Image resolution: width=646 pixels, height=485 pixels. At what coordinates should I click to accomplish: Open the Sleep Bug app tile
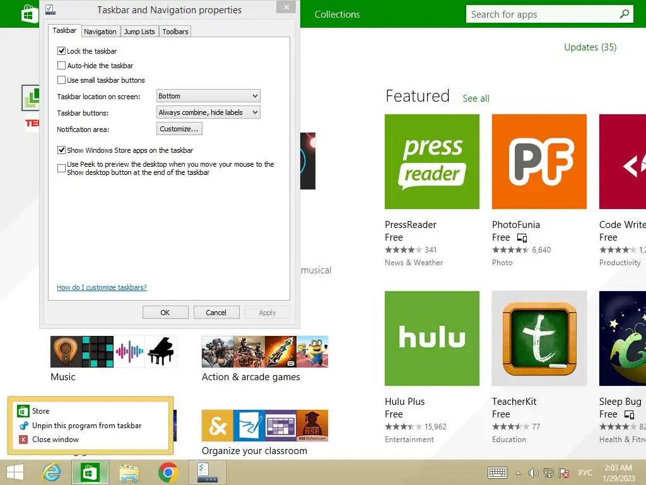pyautogui.click(x=623, y=338)
